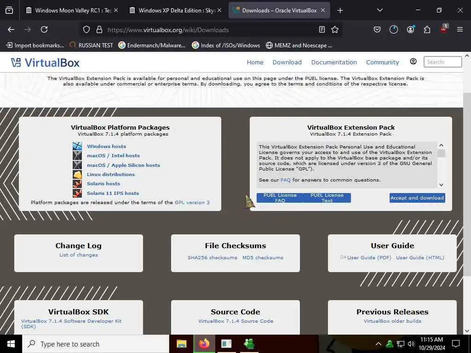Open the Index of /ISOs/Windows bookmark
This screenshot has width=471, height=353.
click(x=226, y=46)
